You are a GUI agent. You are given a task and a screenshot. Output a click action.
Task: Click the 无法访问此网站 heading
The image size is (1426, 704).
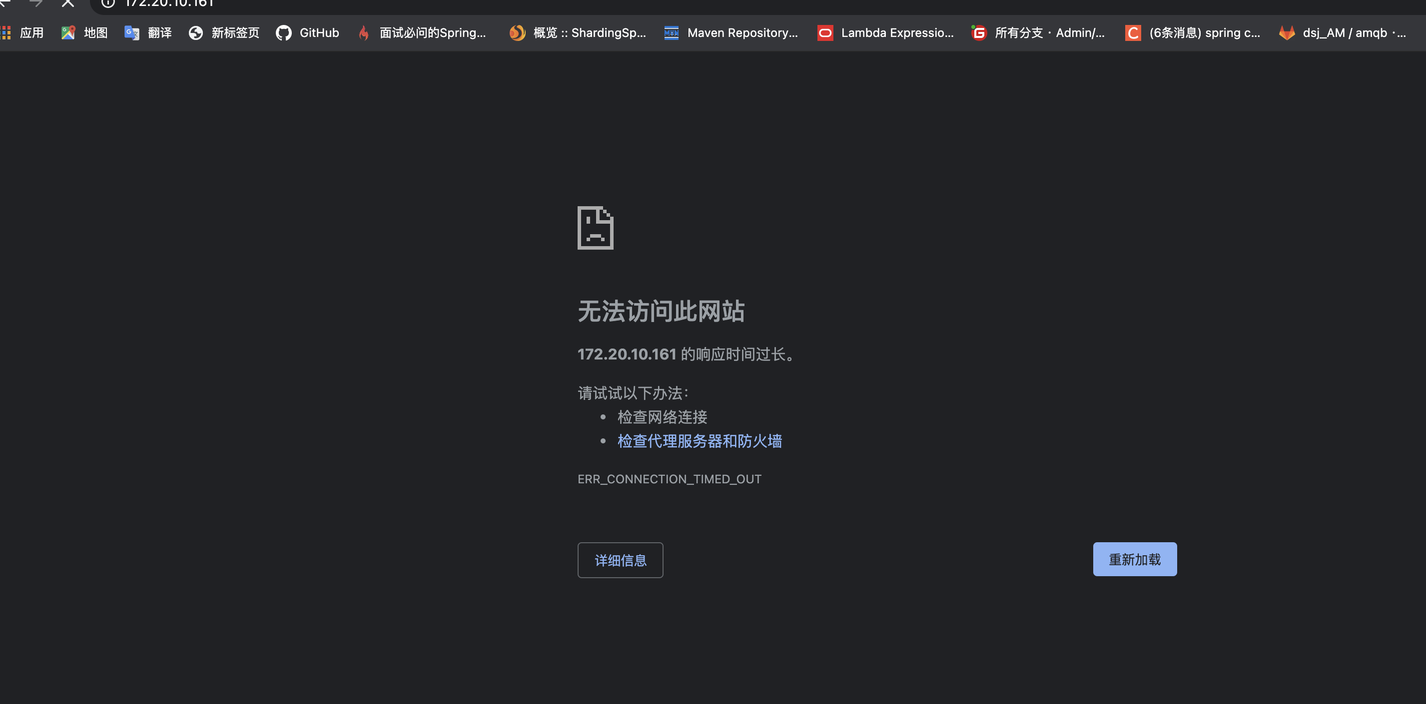point(661,311)
